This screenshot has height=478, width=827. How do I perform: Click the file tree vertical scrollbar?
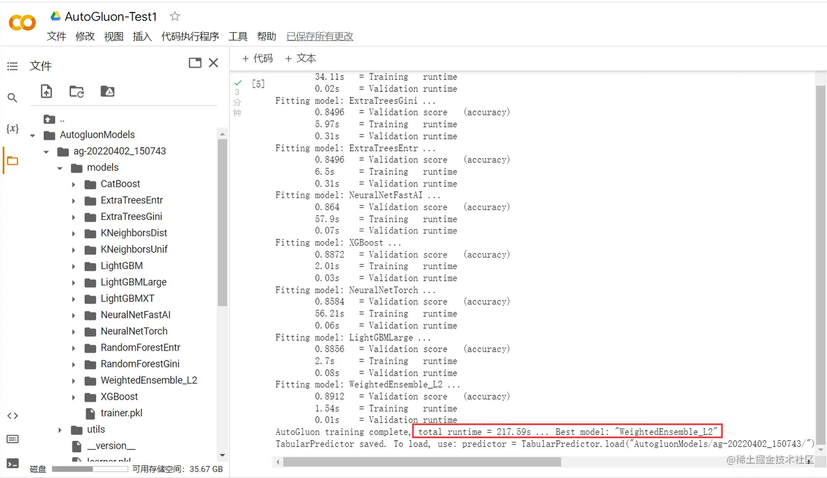point(222,223)
